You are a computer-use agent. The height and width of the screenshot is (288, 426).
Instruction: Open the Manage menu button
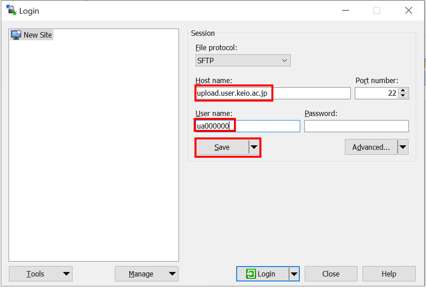[146, 274]
